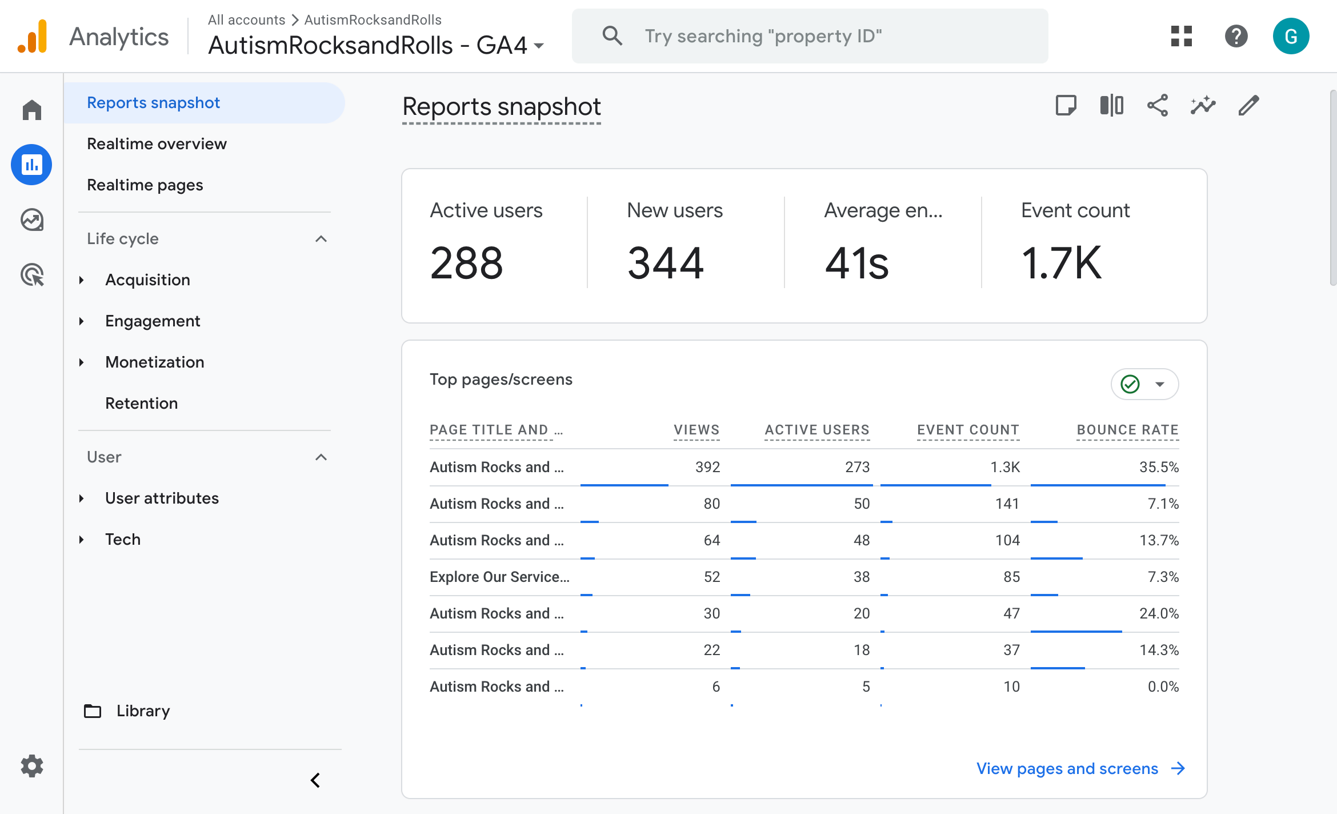
Task: Click the ACTIVE USERS column header
Action: click(817, 430)
